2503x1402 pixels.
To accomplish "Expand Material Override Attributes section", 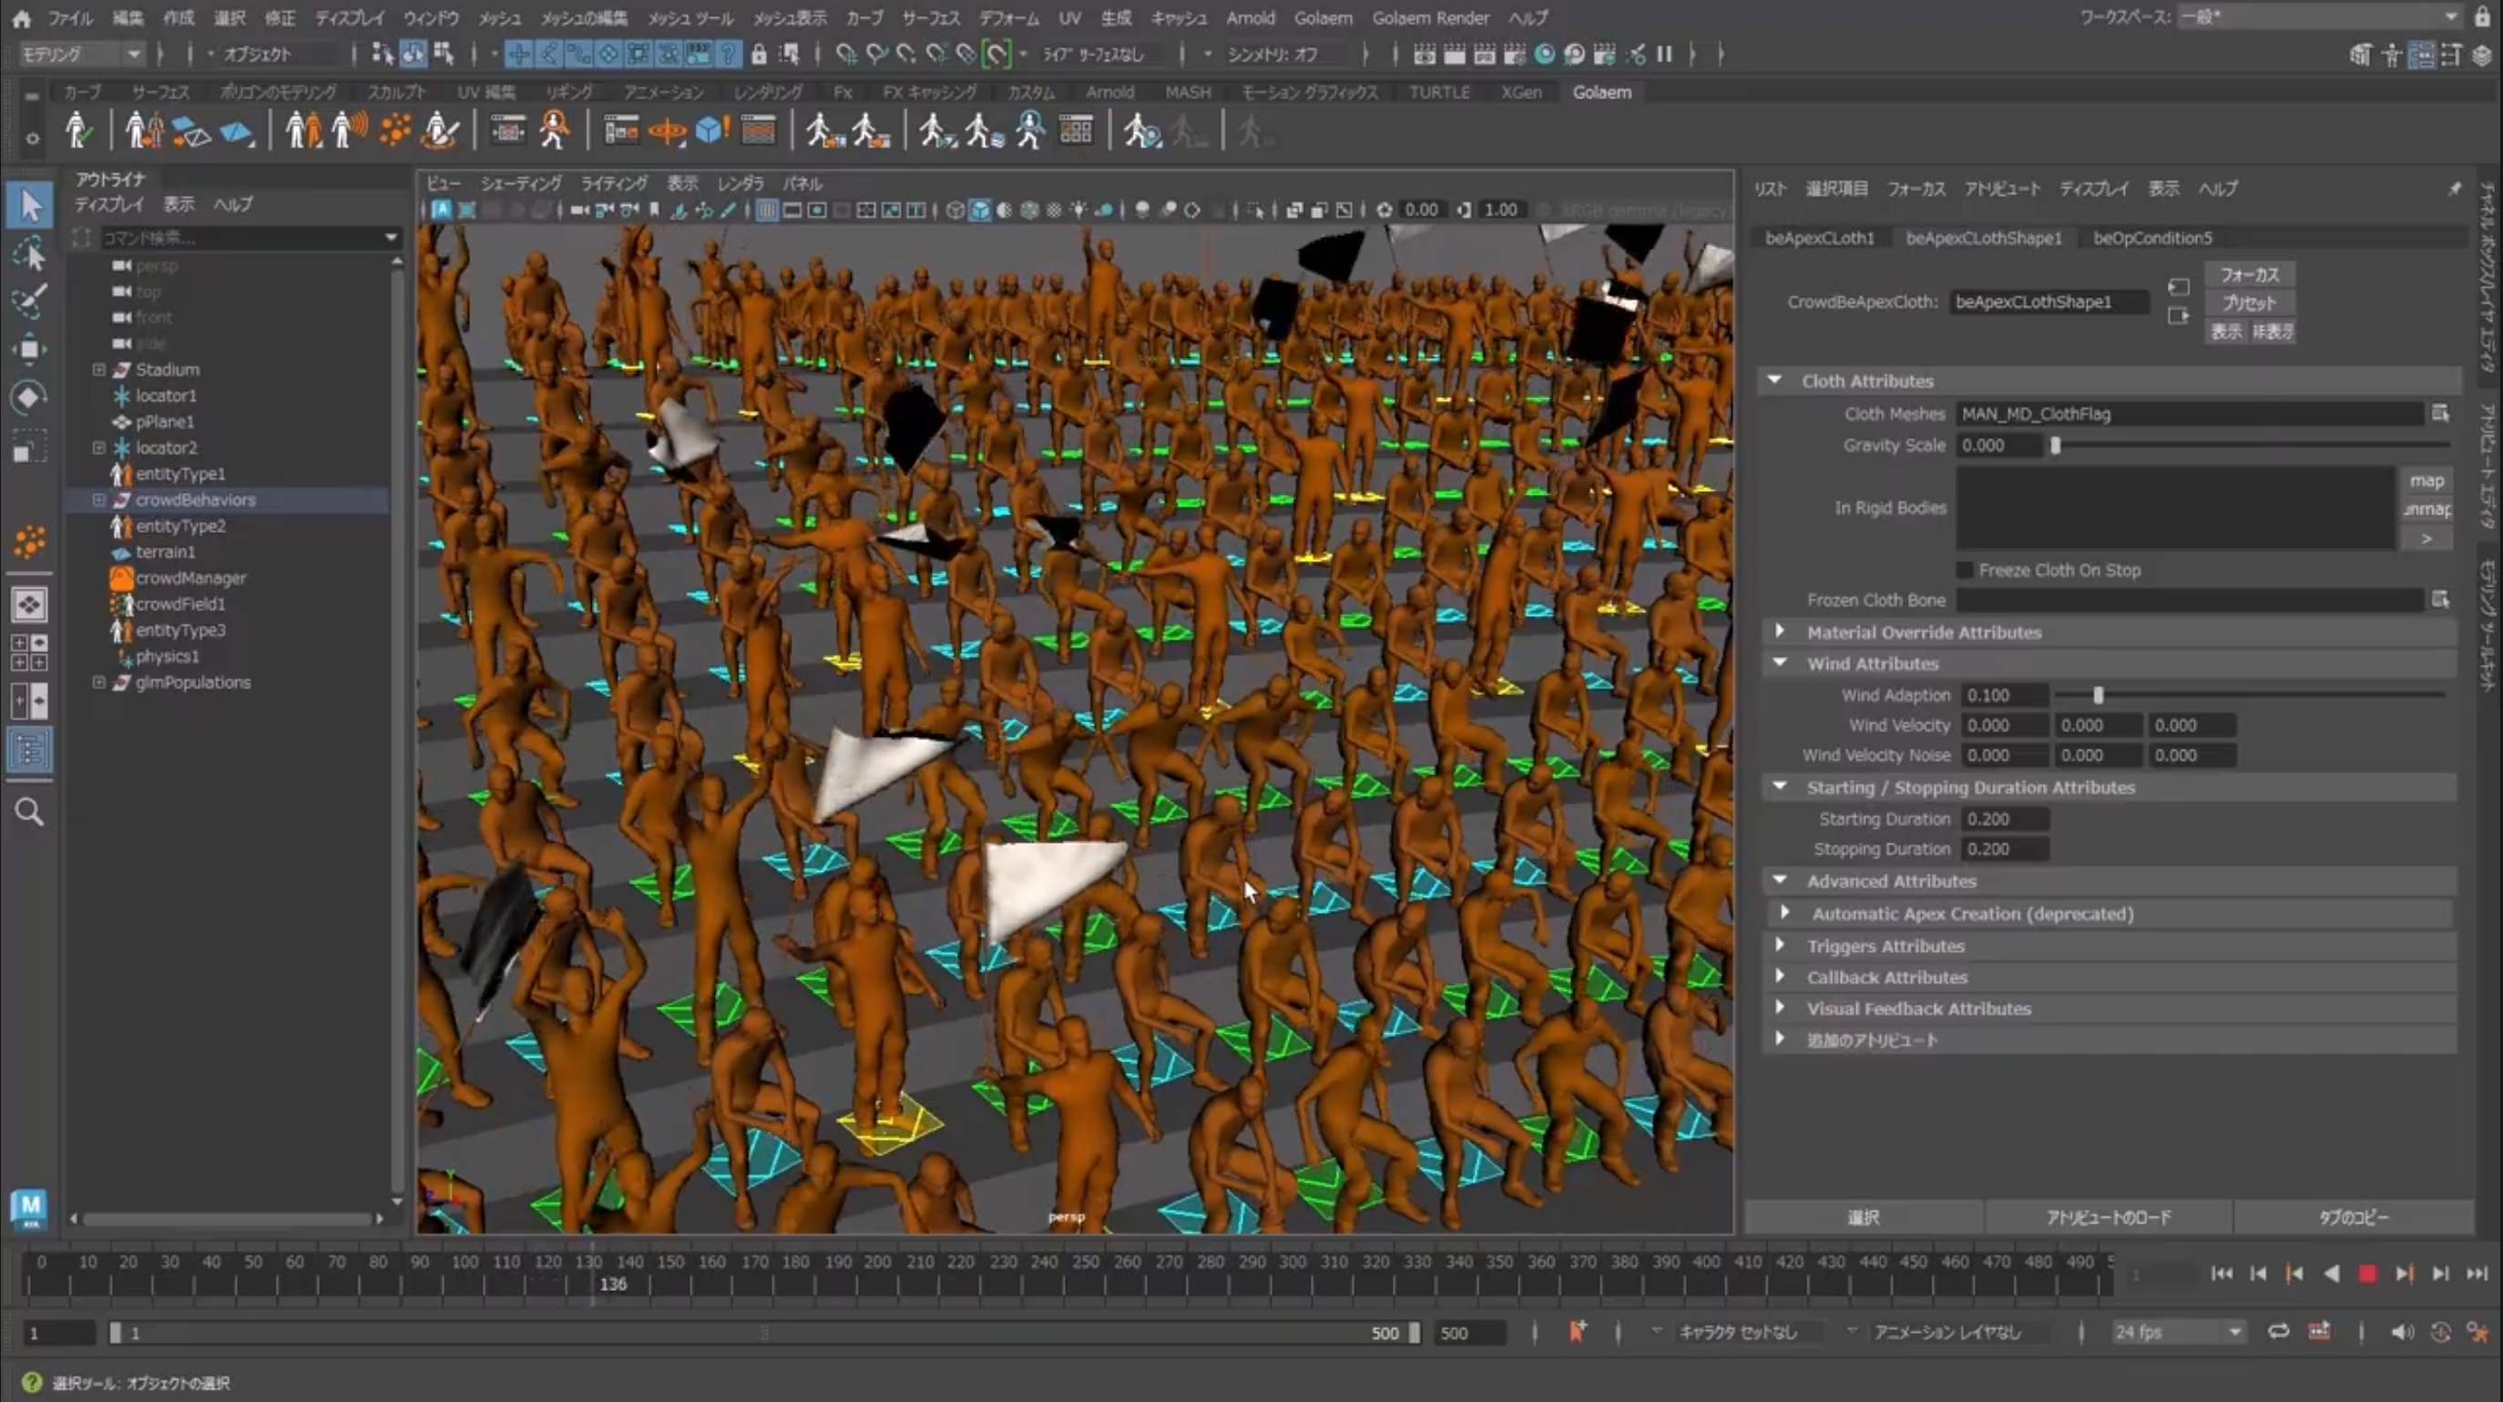I will coord(1780,631).
